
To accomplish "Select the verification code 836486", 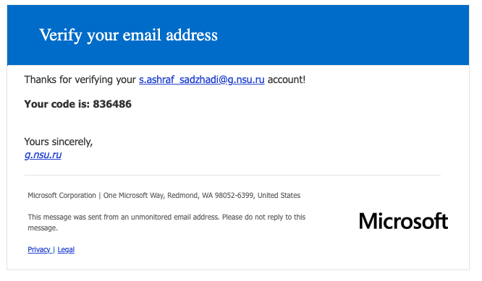I will pos(112,104).
